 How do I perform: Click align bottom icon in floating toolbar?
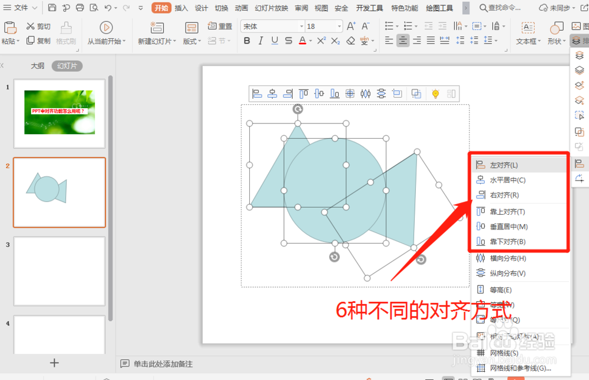pyautogui.click(x=335, y=94)
